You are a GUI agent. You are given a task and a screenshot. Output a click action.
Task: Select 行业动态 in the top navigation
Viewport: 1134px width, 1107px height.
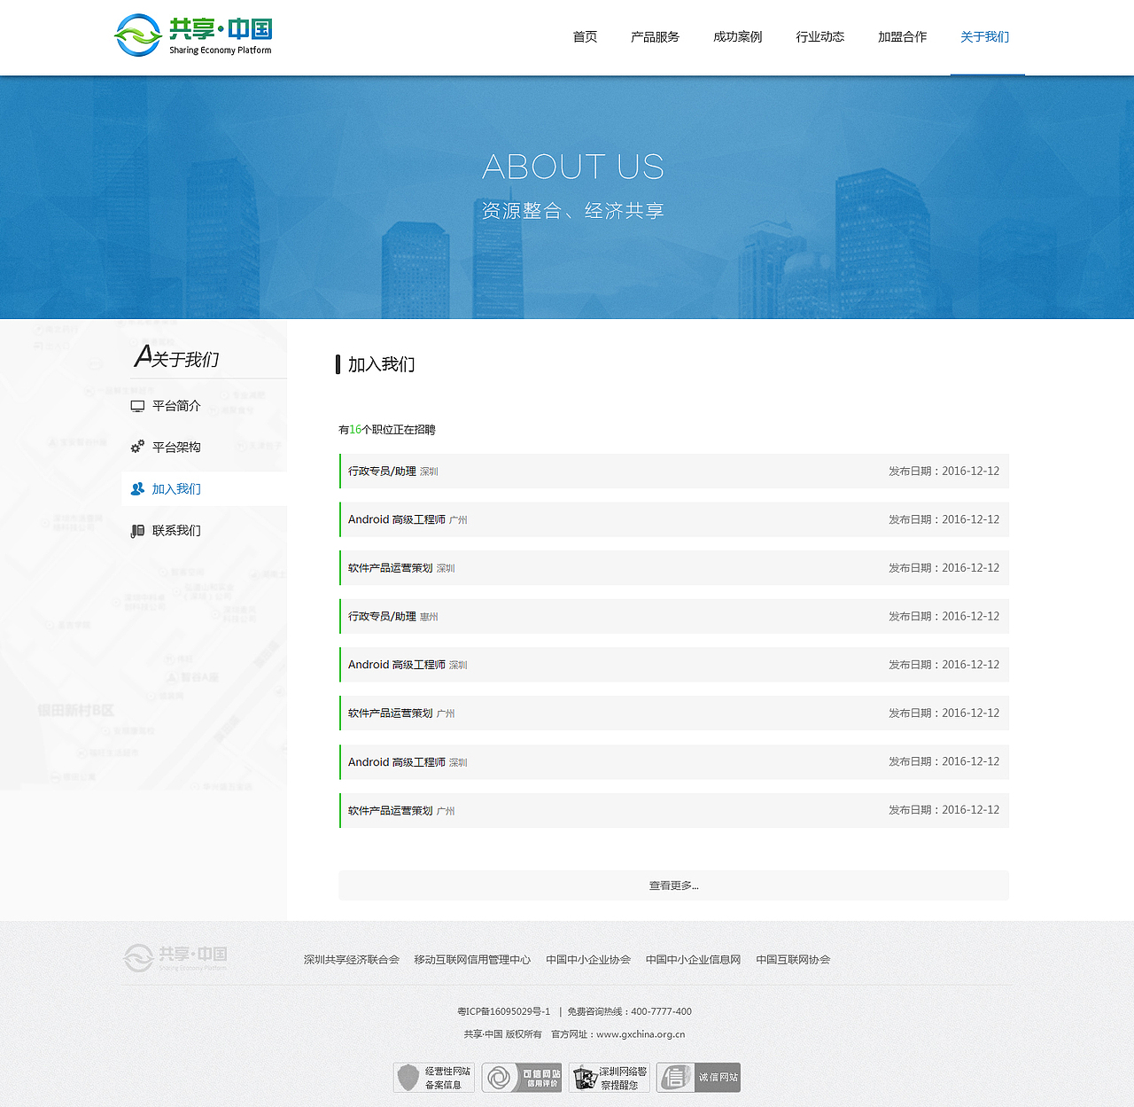[819, 36]
